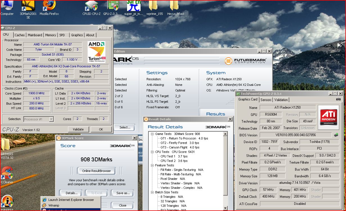Select the Pixel Shader N/A row
This screenshot has width=346, height=211.
173,179
